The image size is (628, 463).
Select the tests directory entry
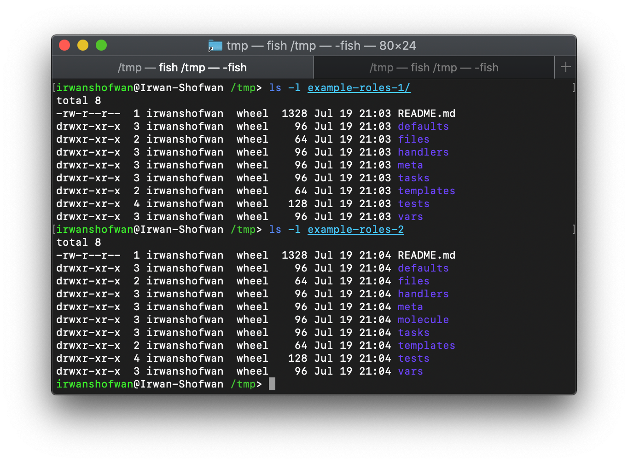tap(413, 203)
